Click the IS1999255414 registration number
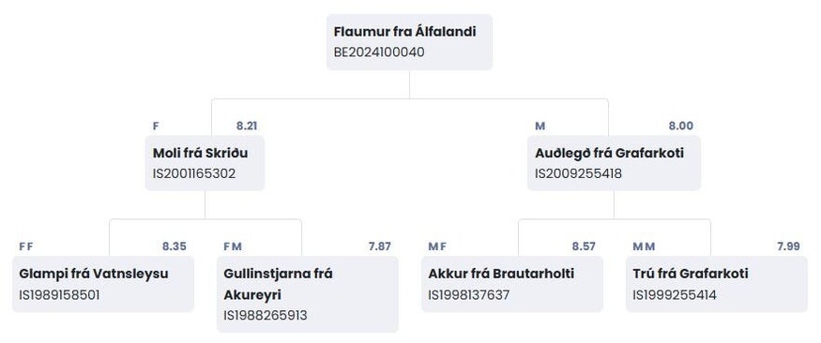 pos(675,295)
